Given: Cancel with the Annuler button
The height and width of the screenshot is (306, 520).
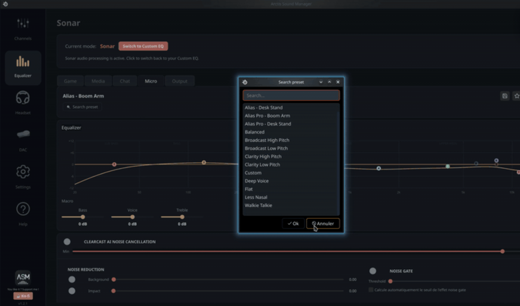Looking at the screenshot, I should [323, 224].
